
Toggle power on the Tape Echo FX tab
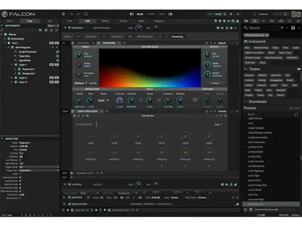(x=73, y=43)
